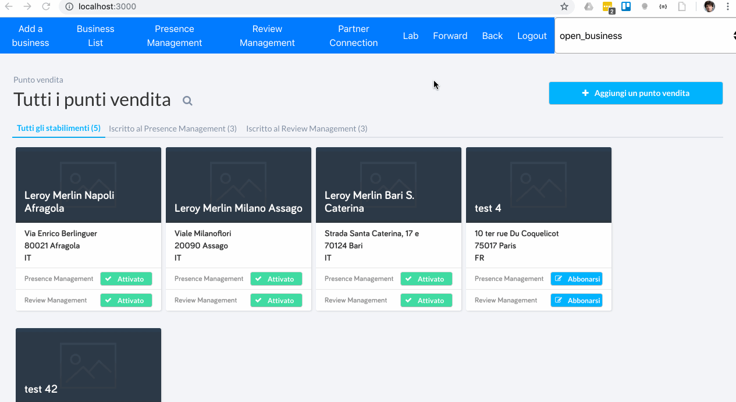Viewport: 736px width, 402px height.
Task: Open the Leroy Merlin Bari S. Caterina card image
Action: click(x=389, y=185)
